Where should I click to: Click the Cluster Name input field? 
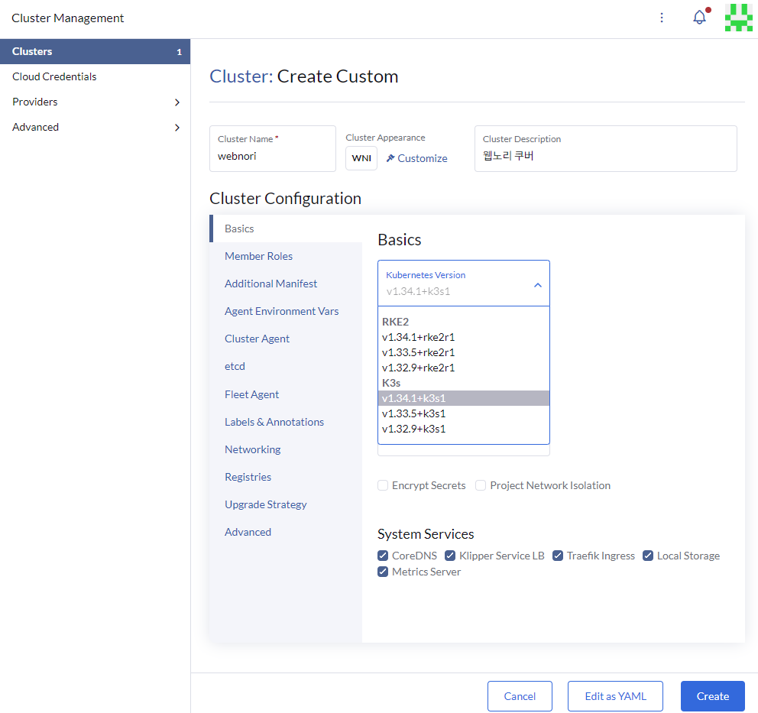click(272, 155)
